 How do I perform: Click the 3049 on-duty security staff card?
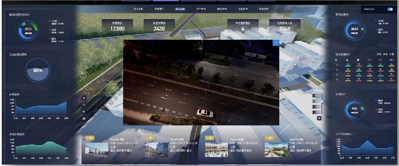pos(285,25)
